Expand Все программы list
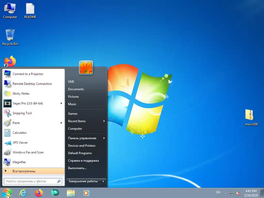Viewport: 264px width, 198px height. click(x=34, y=171)
